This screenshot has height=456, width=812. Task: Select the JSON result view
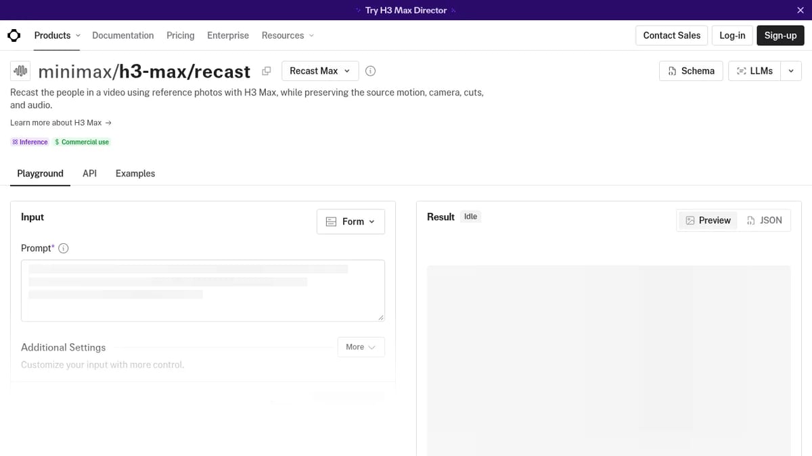pos(764,220)
